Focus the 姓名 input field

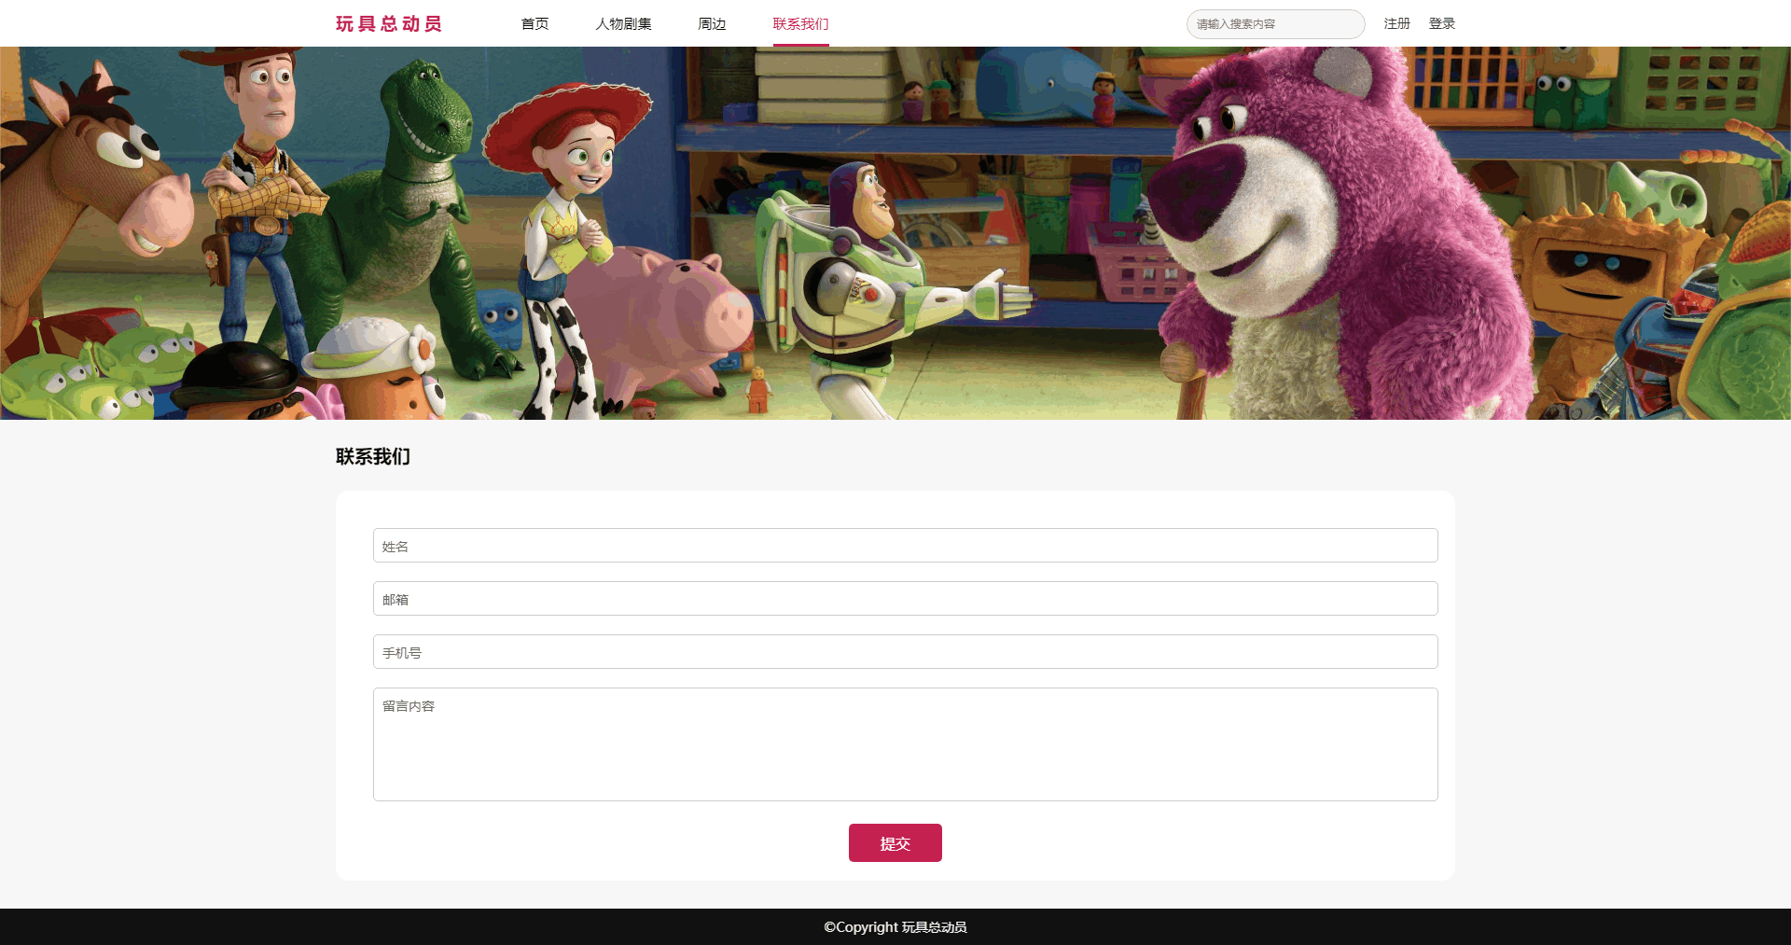(905, 546)
